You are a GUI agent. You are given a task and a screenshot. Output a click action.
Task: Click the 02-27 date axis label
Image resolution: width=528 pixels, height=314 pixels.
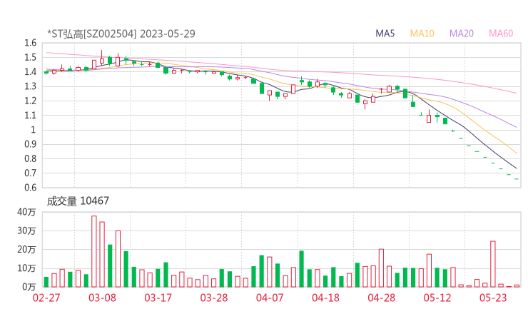point(46,298)
